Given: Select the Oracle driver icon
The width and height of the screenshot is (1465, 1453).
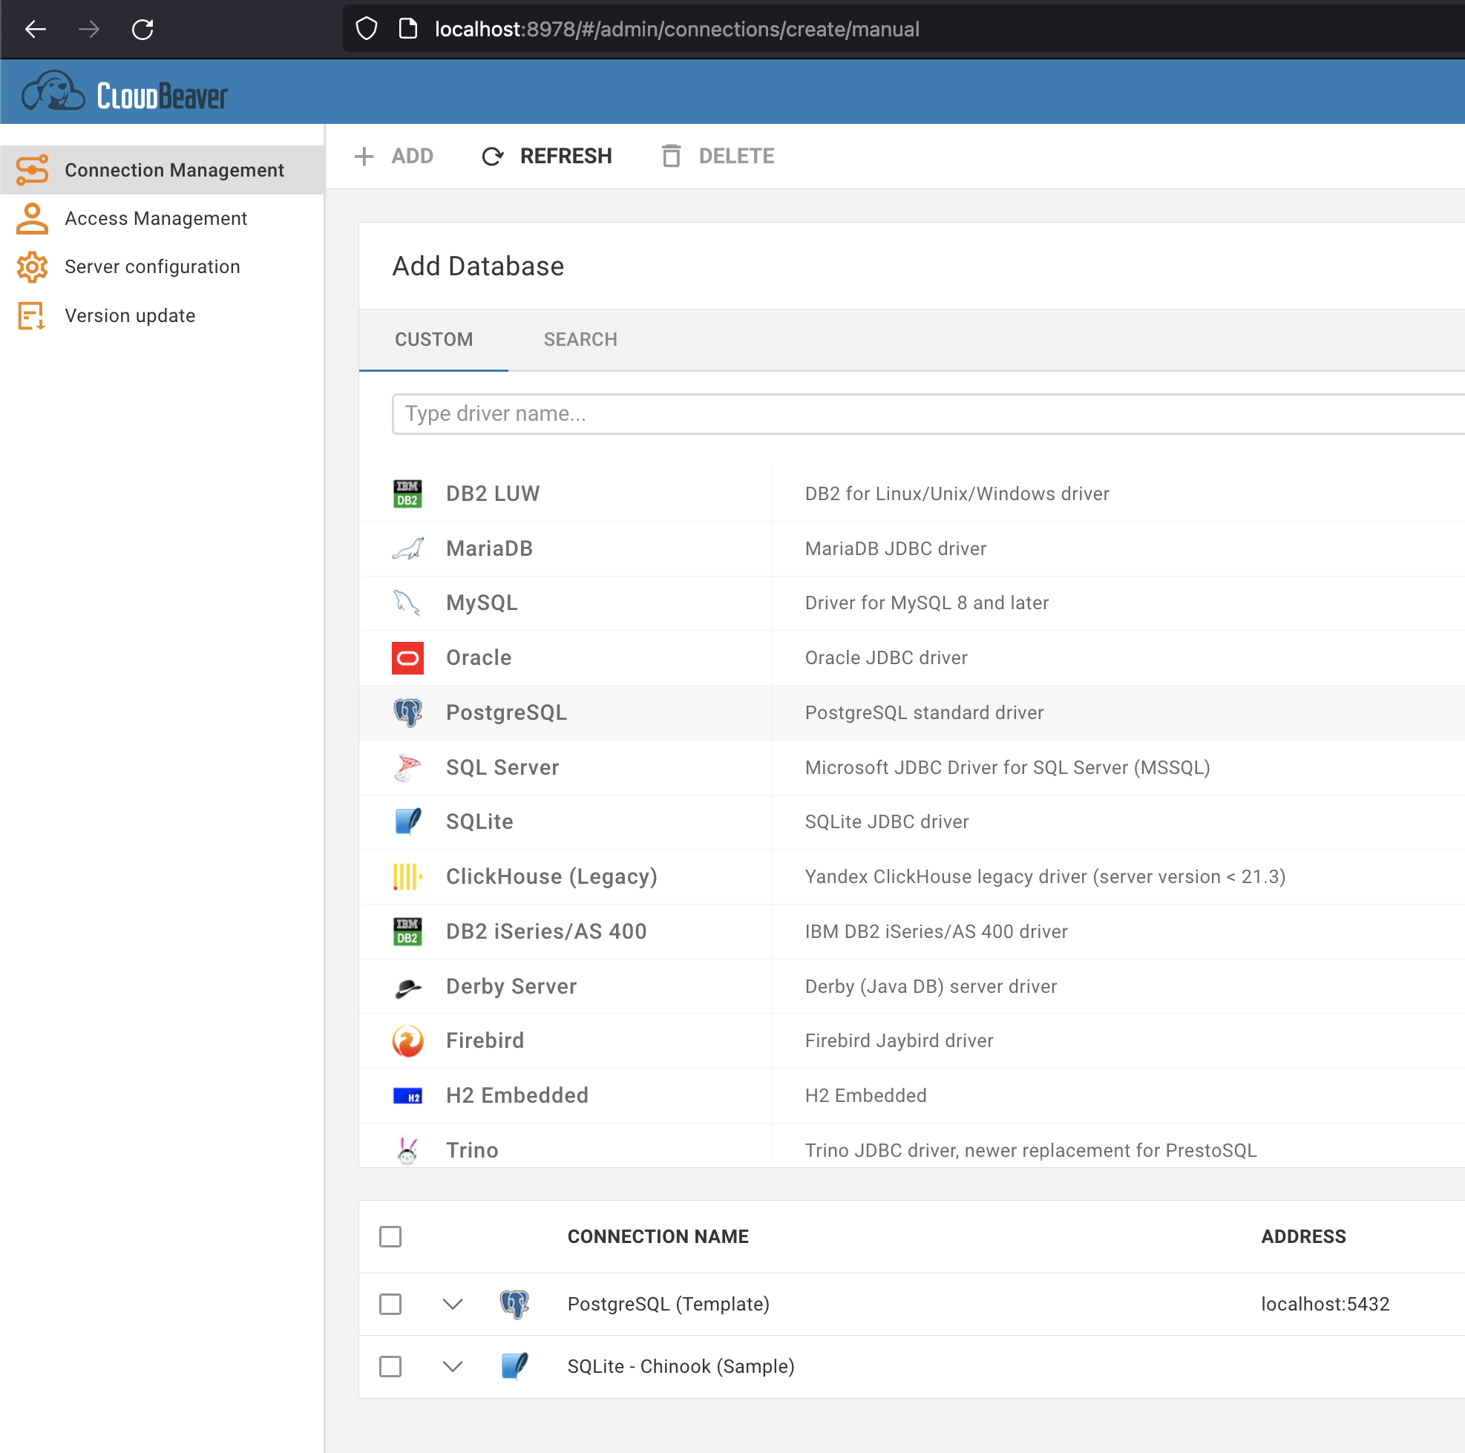Looking at the screenshot, I should click(407, 657).
